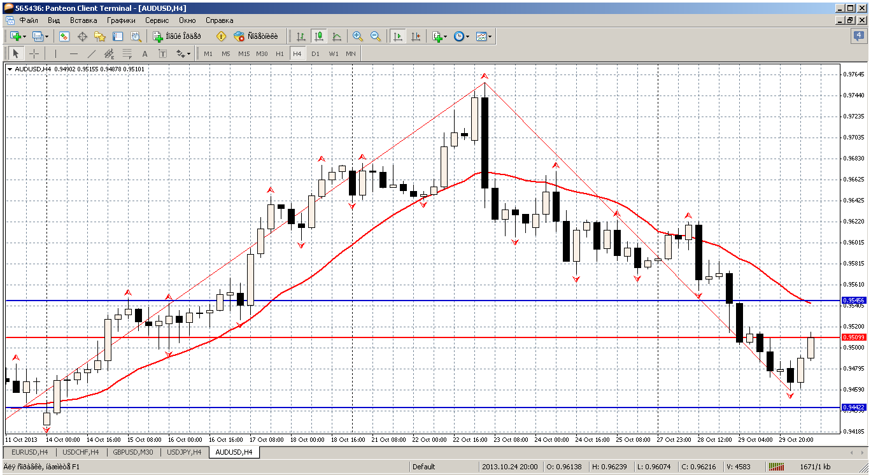
Task: Set timeframe to M5
Action: tap(226, 53)
